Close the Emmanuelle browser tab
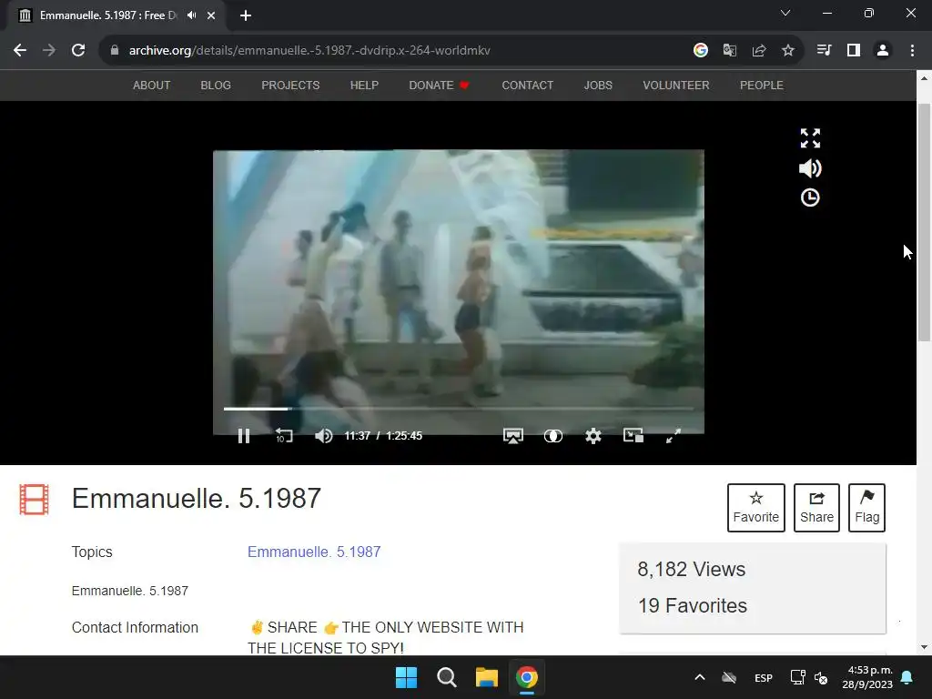The image size is (932, 699). (x=211, y=15)
